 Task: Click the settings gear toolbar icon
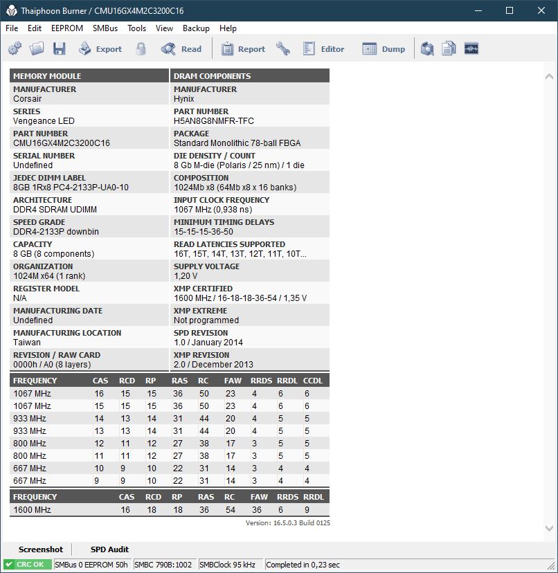[x=15, y=48]
